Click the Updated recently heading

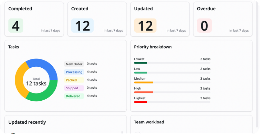pyautogui.click(x=27, y=122)
